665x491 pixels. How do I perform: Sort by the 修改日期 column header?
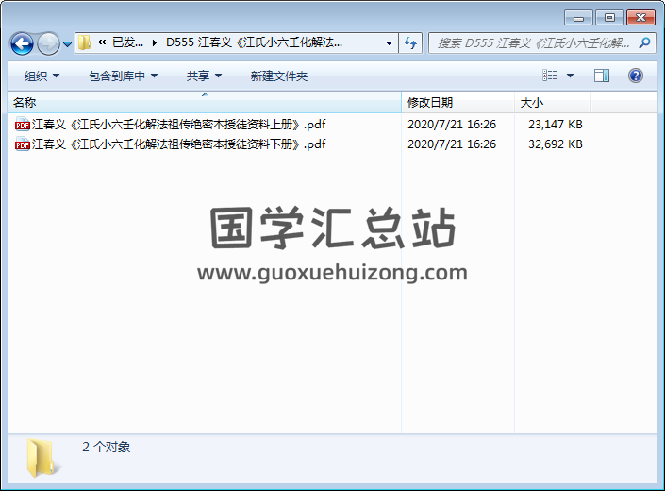(457, 103)
